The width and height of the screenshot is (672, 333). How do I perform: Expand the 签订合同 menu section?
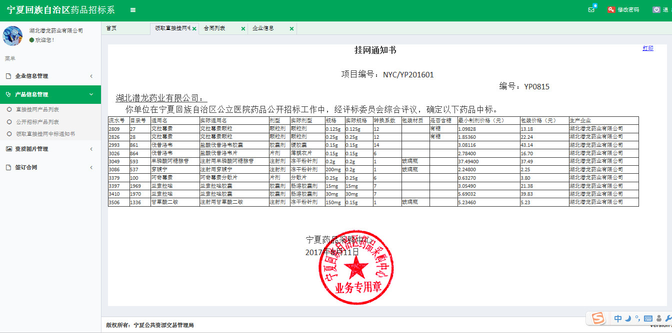[50, 167]
